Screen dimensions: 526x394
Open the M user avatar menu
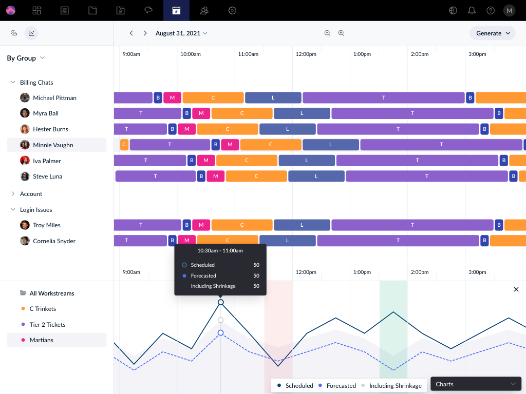click(x=509, y=10)
